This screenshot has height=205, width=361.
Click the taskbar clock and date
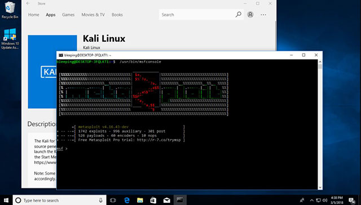click(337, 200)
